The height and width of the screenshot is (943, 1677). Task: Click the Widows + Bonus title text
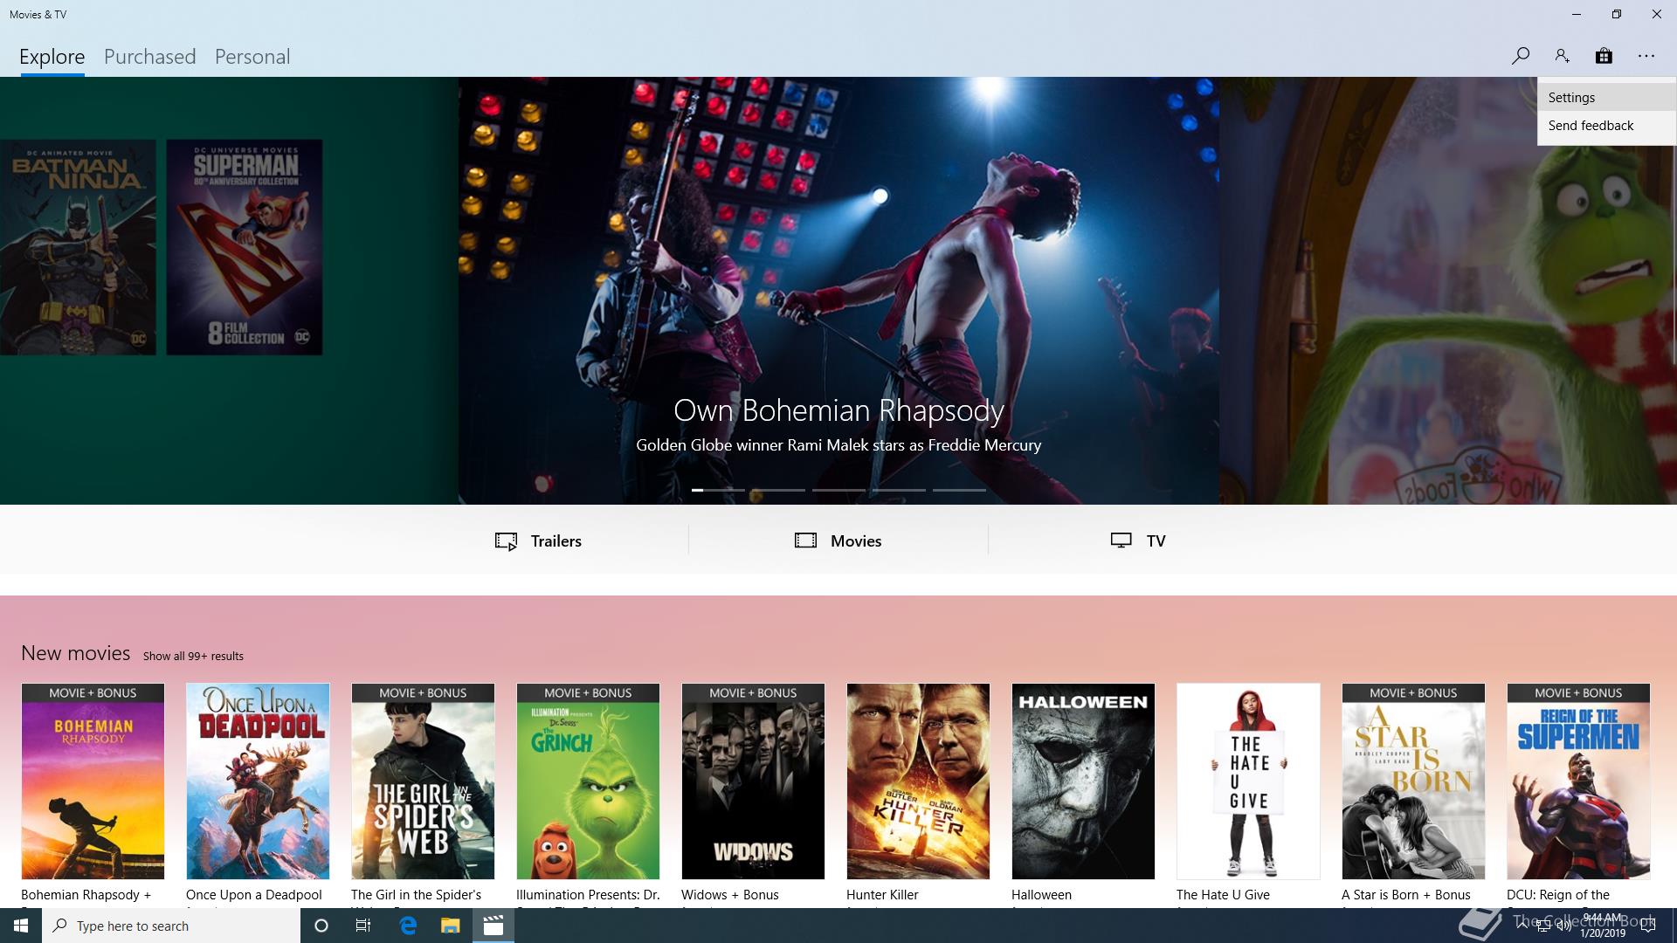(x=730, y=895)
